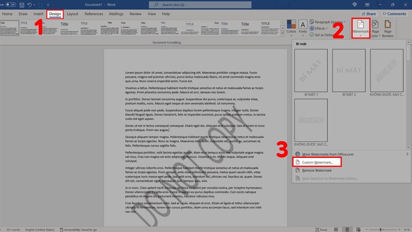Open the theme Colors dropdown
412x232 pixels.
point(291,28)
